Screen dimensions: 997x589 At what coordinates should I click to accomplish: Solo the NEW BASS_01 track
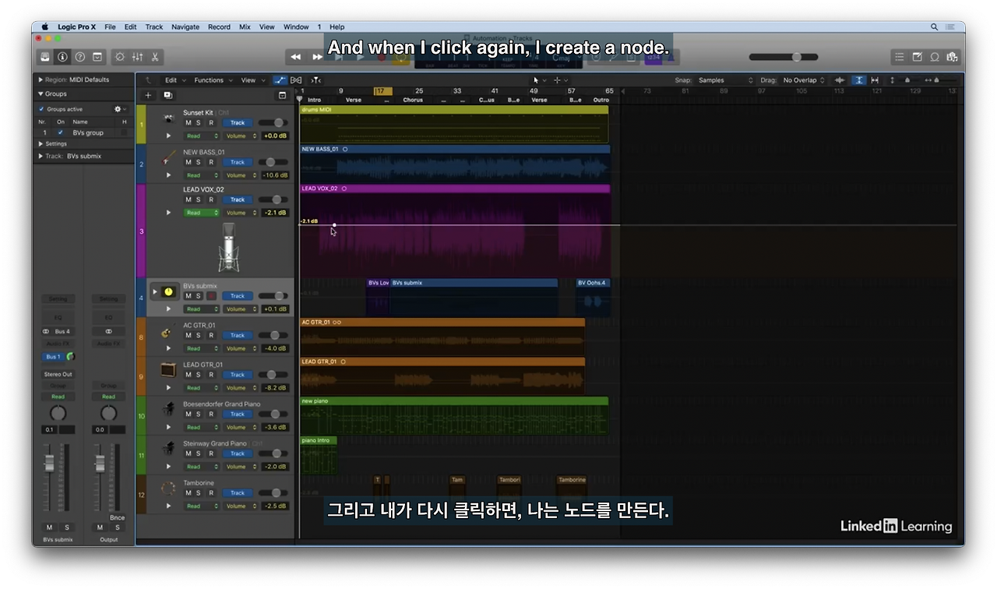(199, 162)
